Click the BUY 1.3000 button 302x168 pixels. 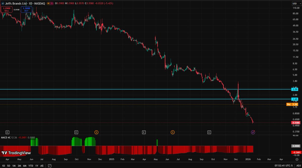26,10
